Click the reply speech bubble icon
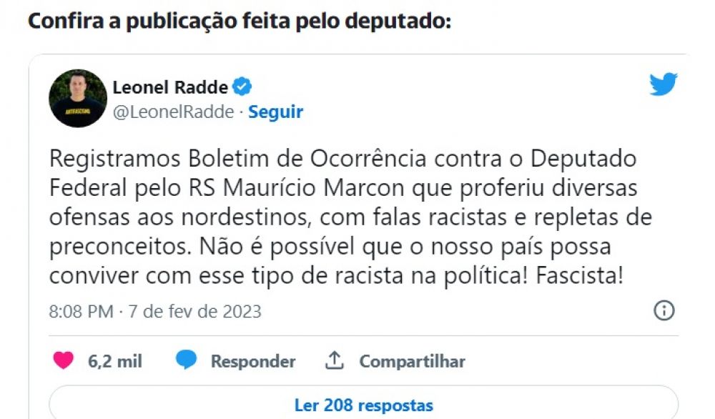The height and width of the screenshot is (419, 715). 187,361
